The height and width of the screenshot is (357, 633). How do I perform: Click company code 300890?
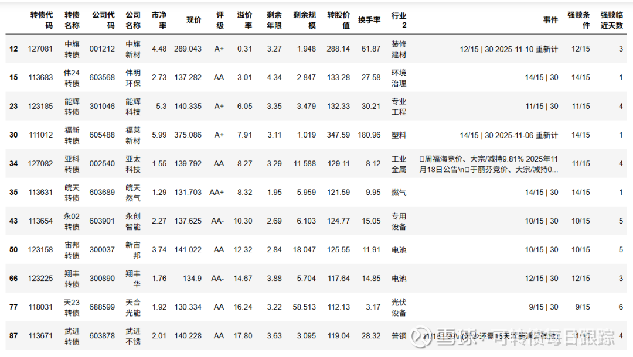[102, 279]
